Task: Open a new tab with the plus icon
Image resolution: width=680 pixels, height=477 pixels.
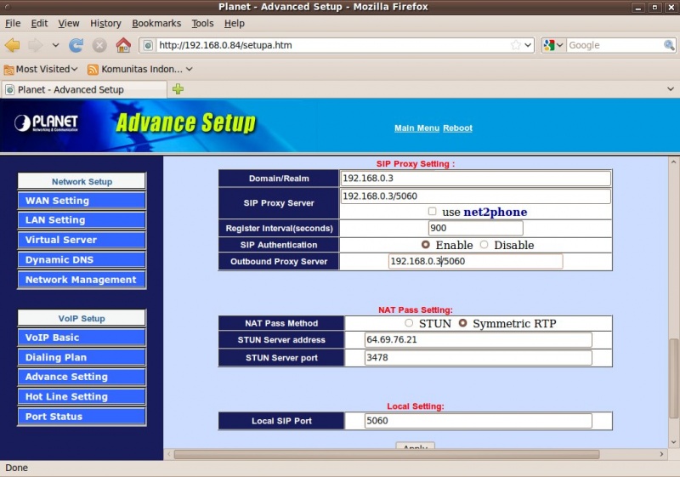Action: 178,89
